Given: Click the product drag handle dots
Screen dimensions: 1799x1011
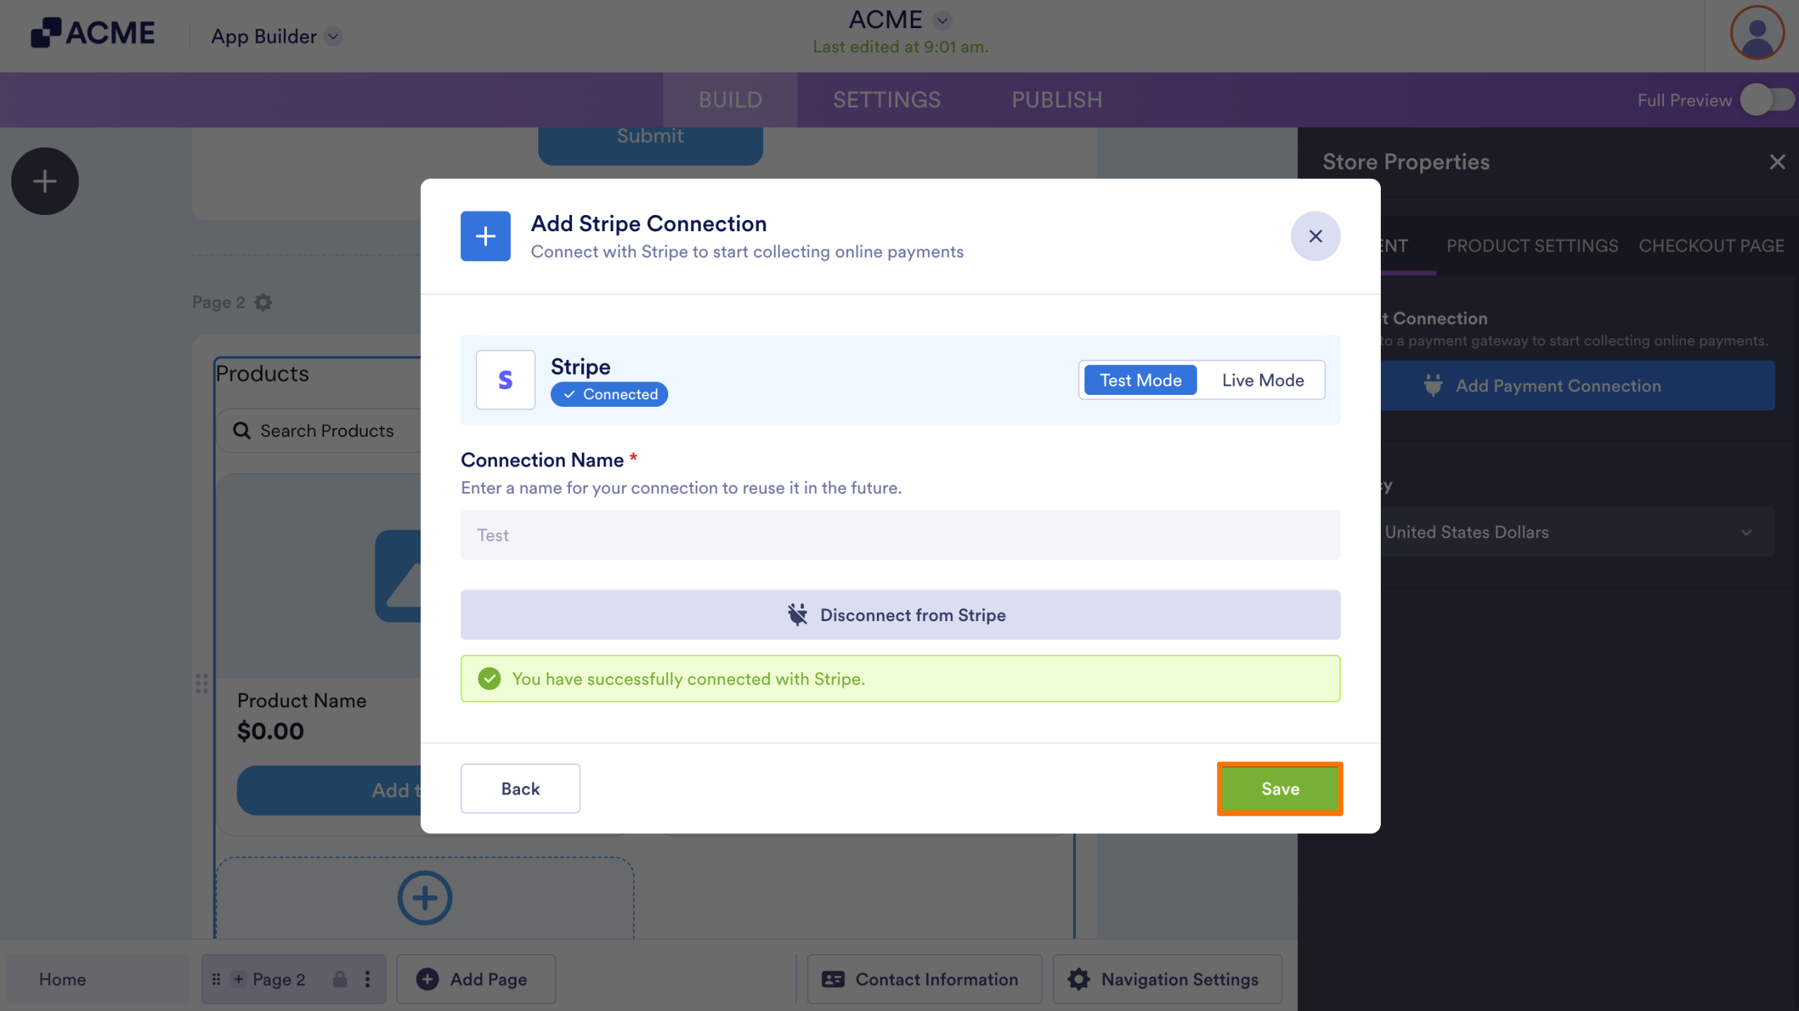Looking at the screenshot, I should pos(202,684).
